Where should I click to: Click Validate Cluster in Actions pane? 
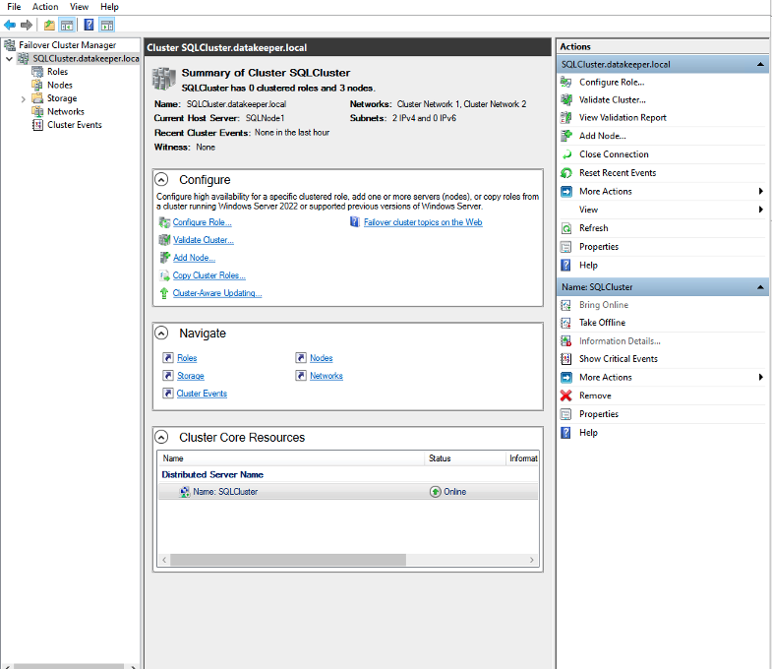point(612,100)
